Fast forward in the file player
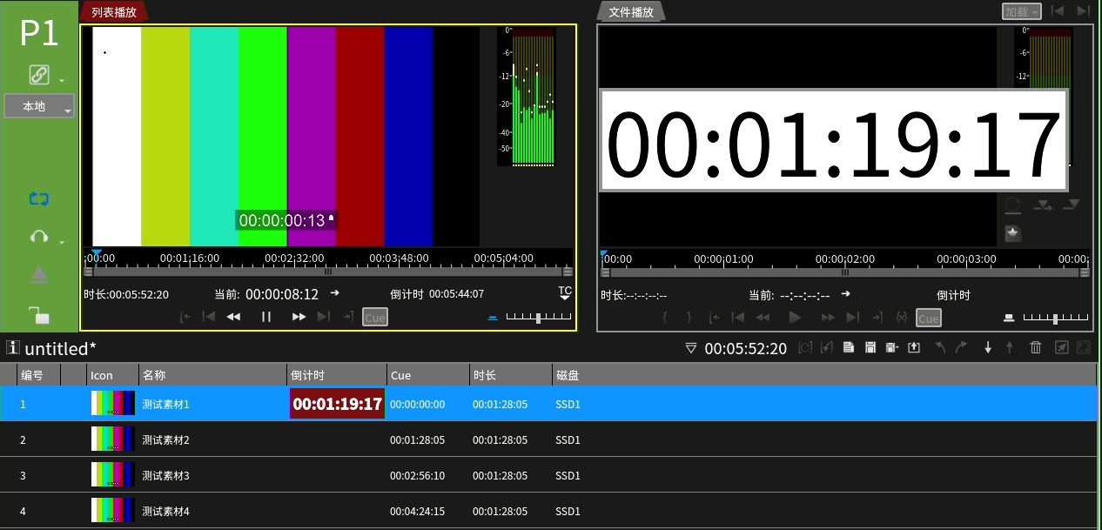The width and height of the screenshot is (1102, 530). click(828, 318)
